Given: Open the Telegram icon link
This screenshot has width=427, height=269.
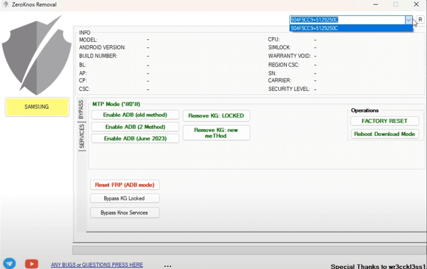Looking at the screenshot, I should point(9,263).
